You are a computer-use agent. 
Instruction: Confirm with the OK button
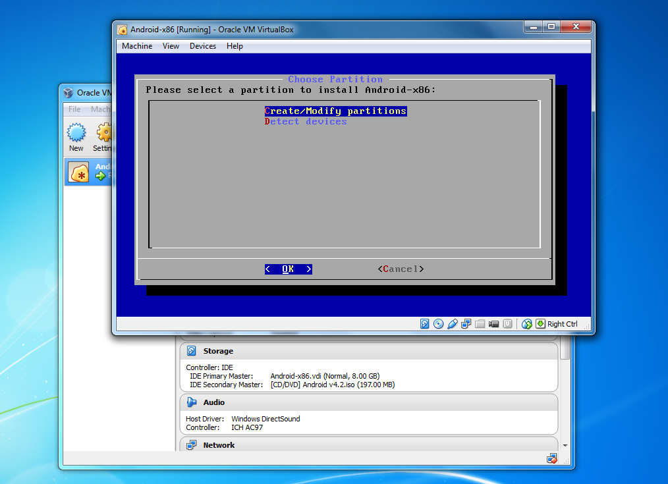coord(289,269)
